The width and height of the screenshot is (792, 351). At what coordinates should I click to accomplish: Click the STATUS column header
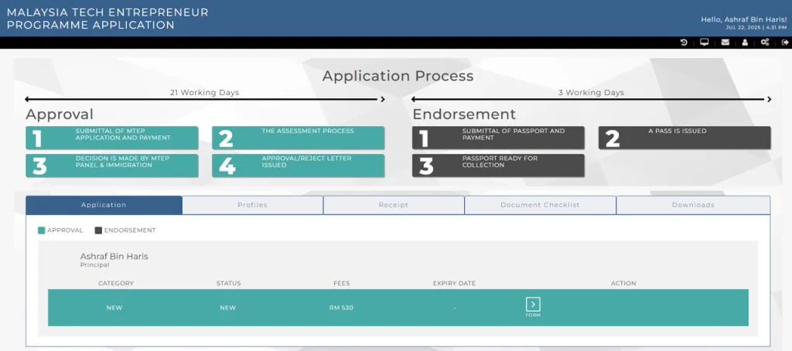coord(228,283)
